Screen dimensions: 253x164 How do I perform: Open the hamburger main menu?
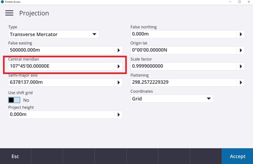click(x=9, y=13)
